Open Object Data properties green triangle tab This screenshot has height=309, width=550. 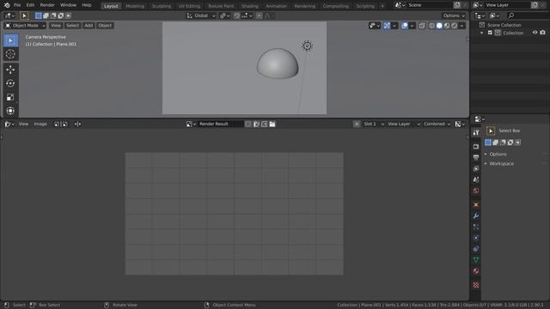point(476,260)
